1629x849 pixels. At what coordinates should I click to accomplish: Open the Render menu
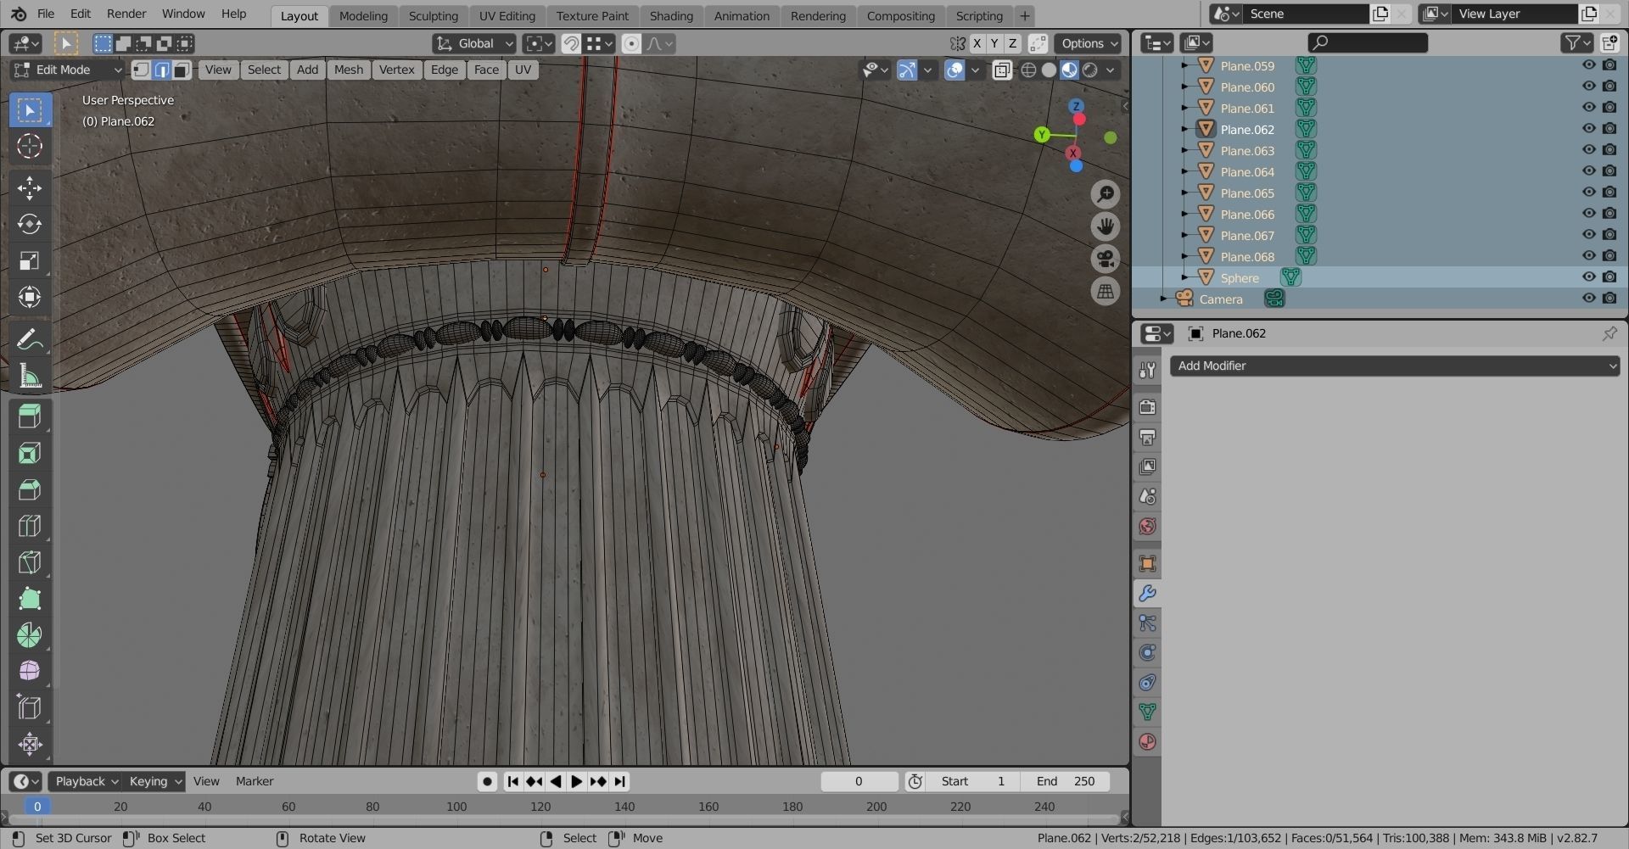pos(126,14)
